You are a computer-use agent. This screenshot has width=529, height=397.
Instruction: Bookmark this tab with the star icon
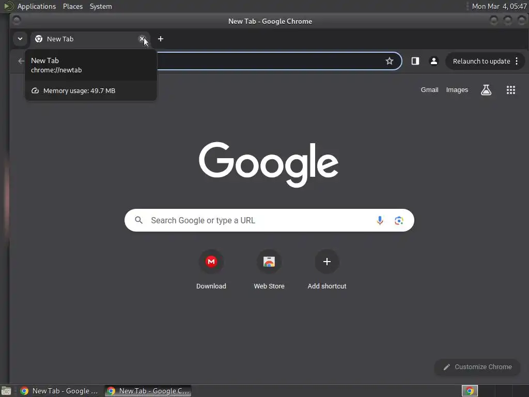pos(390,61)
